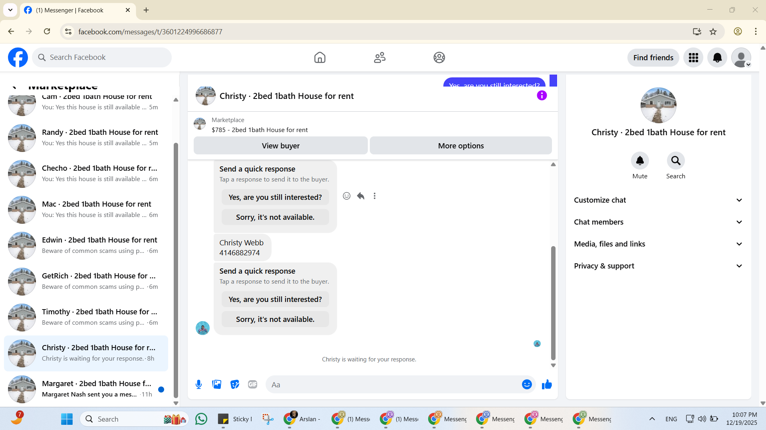
Task: Click '$785 - 2bed 1bath House for rent' listing
Action: click(x=260, y=130)
